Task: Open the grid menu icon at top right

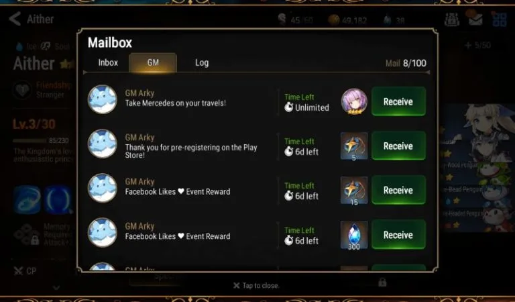Action: 499,19
